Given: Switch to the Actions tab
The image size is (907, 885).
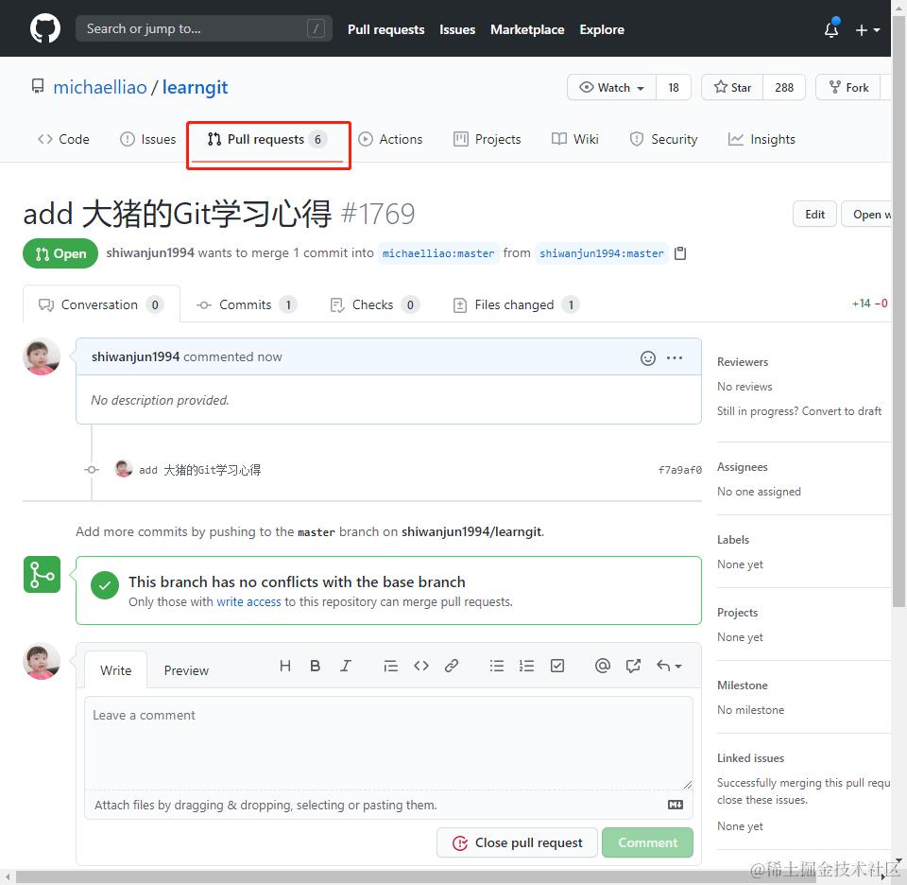Looking at the screenshot, I should point(390,139).
